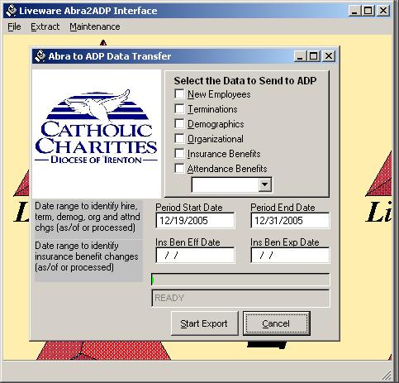This screenshot has width=399, height=383.
Task: Expand the dropdown under Attendance Benefits
Action: point(265,184)
